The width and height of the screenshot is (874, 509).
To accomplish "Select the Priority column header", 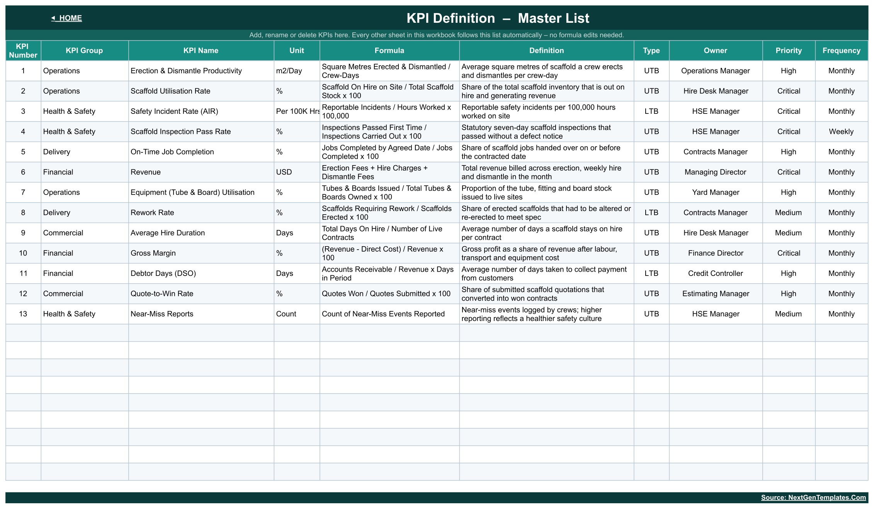I will 789,51.
